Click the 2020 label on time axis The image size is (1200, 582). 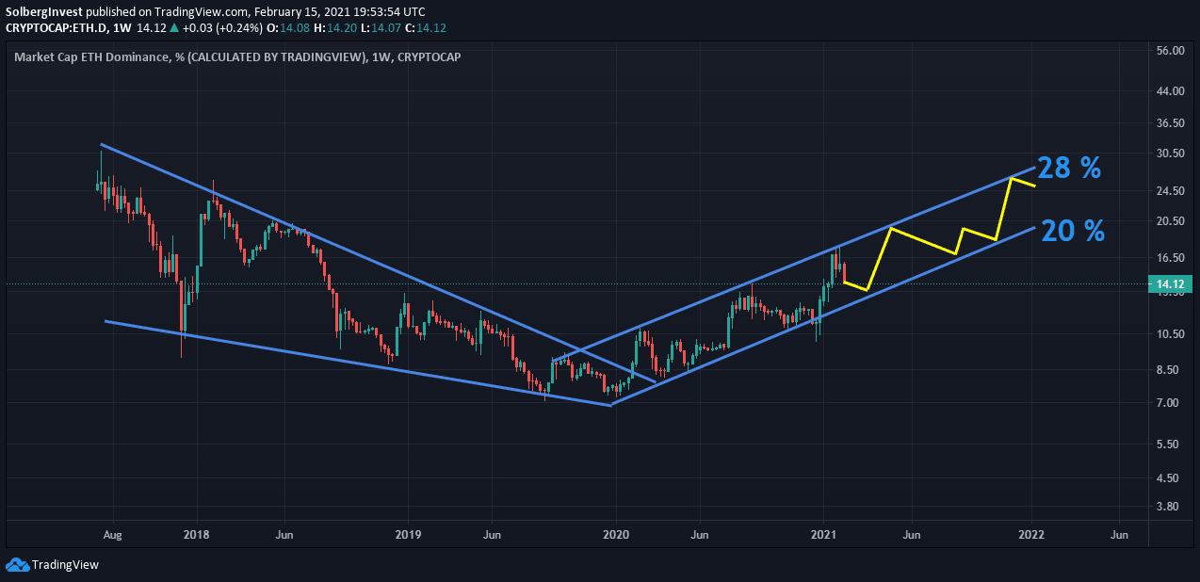[x=616, y=535]
